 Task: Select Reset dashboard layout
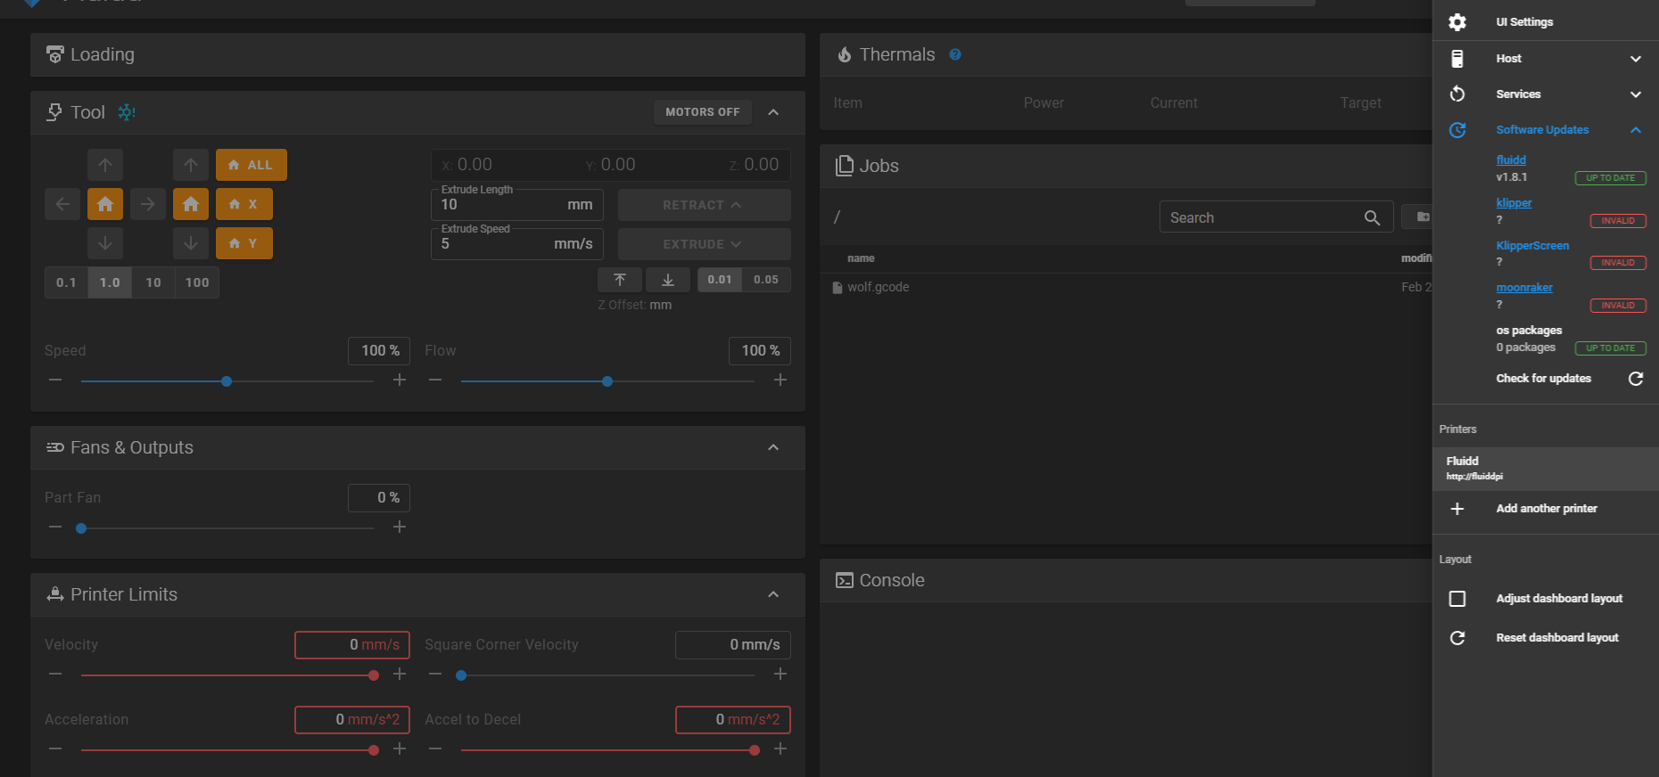tap(1546, 638)
